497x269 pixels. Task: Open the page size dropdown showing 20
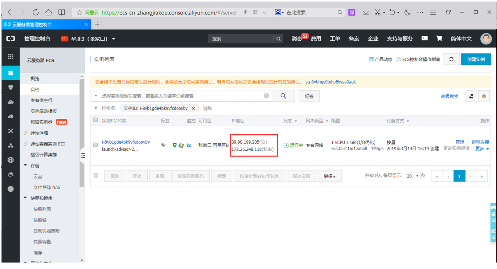click(413, 176)
